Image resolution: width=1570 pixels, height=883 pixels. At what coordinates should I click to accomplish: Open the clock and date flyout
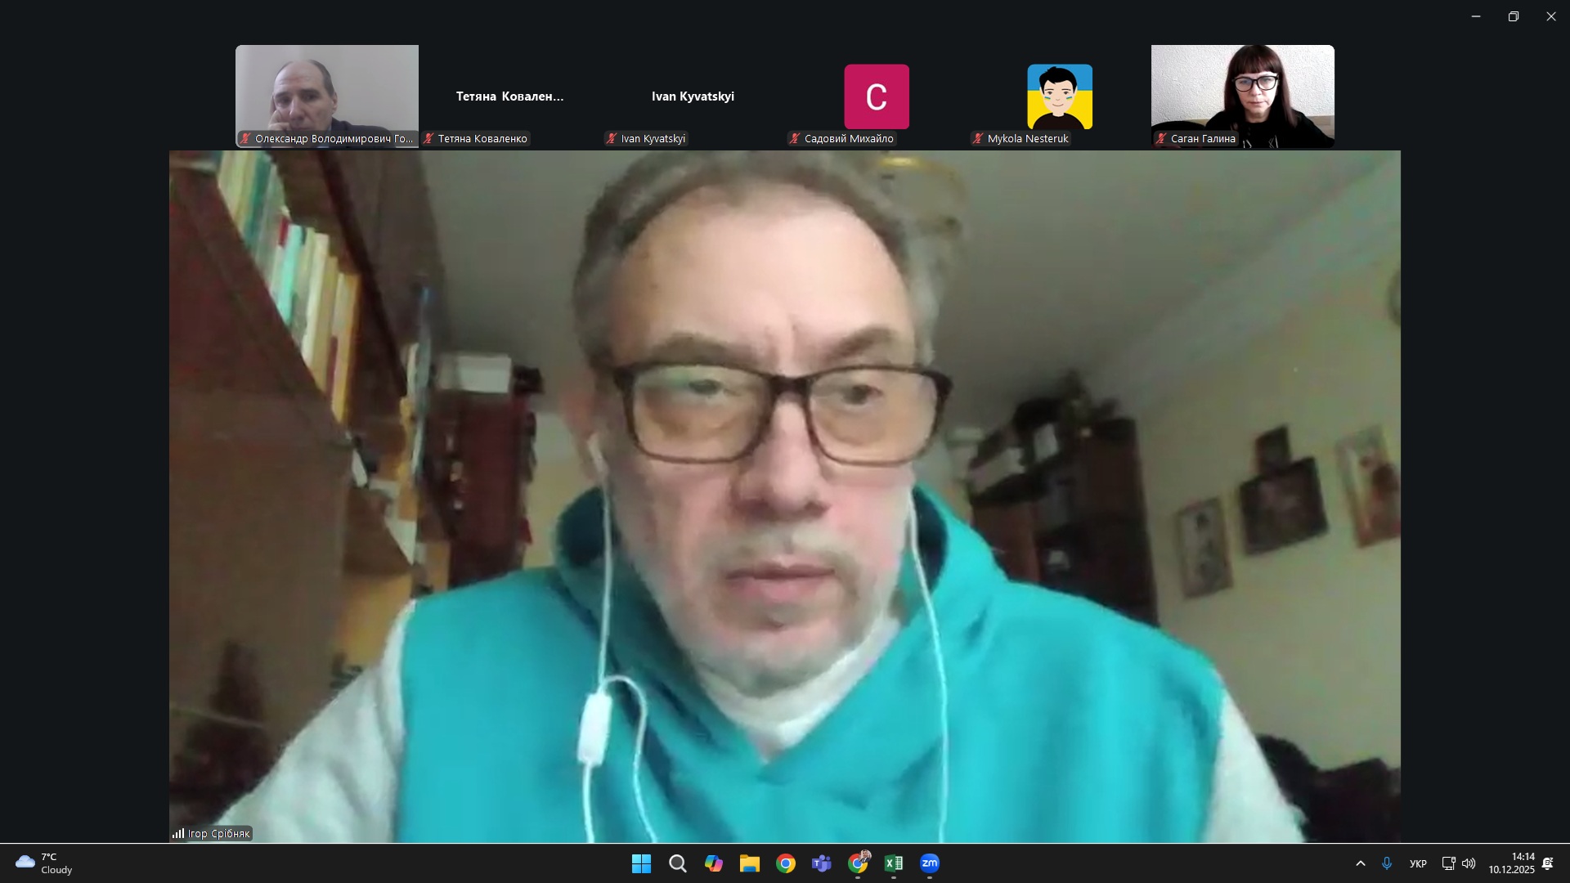[1511, 863]
